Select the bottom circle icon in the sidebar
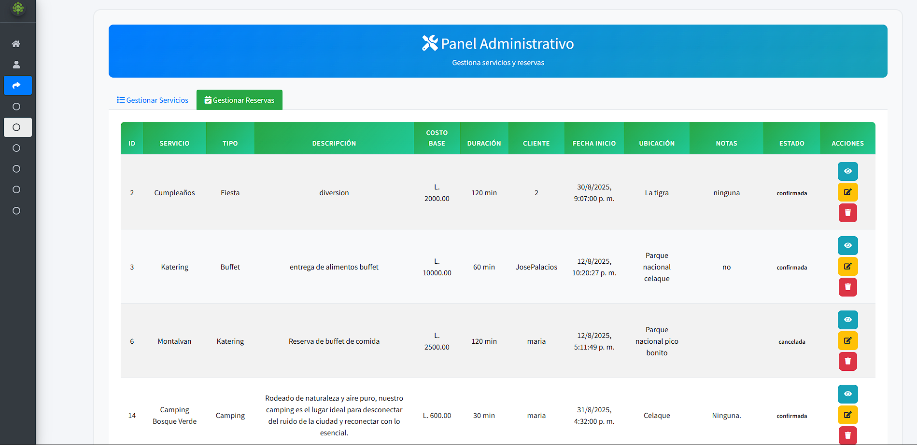Image resolution: width=917 pixels, height=445 pixels. 16,211
